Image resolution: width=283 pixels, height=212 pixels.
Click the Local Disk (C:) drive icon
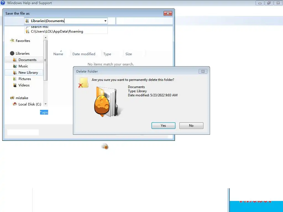pyautogui.click(x=15, y=104)
